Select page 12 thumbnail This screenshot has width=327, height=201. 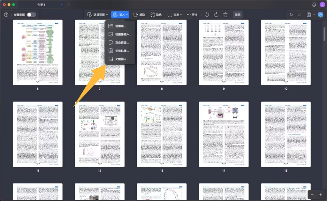100,134
